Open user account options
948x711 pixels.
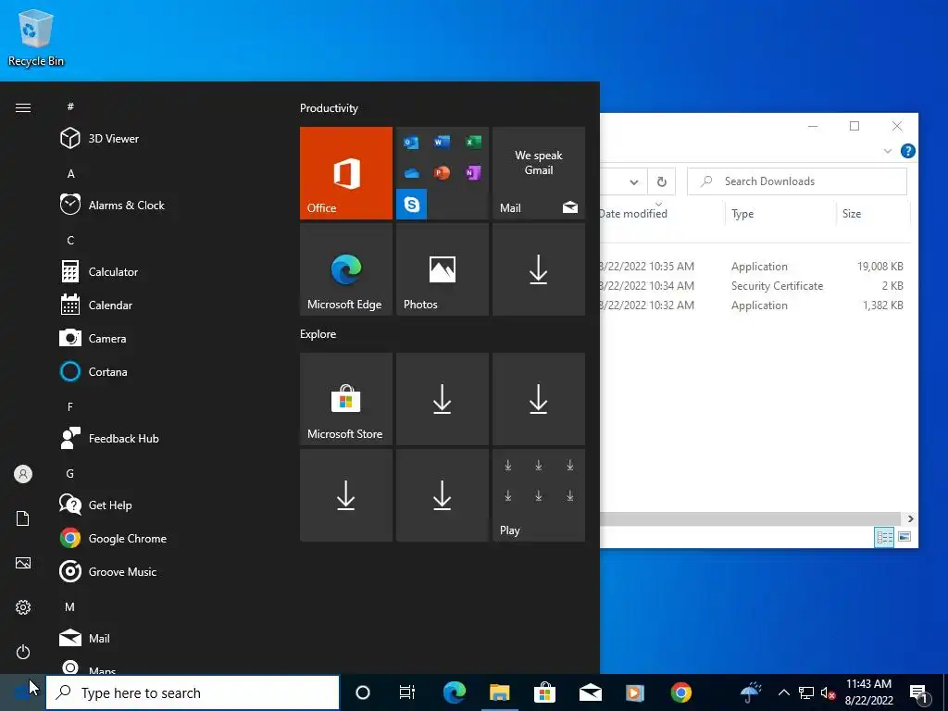(23, 474)
